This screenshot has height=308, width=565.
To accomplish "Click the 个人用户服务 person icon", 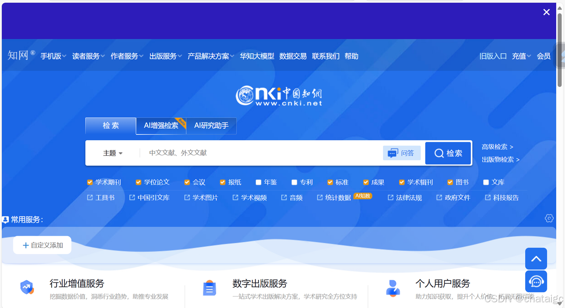I will (x=392, y=288).
